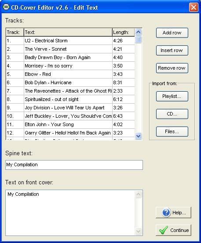Click track number cell '10.'
This screenshot has height=243, width=201.
pos(15,116)
